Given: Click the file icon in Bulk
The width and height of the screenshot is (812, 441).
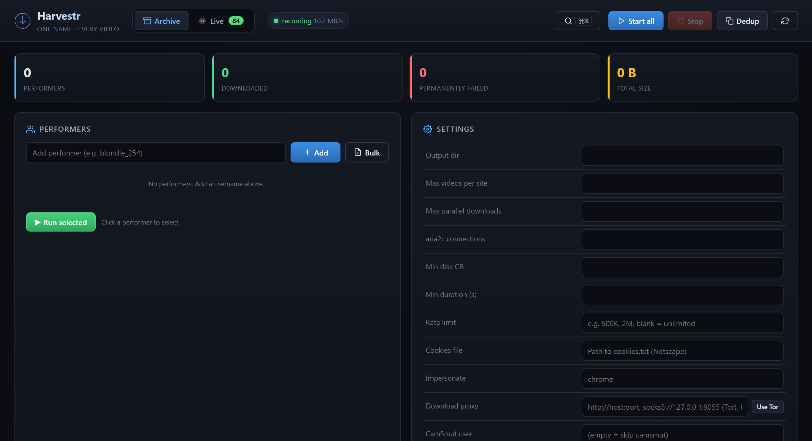Looking at the screenshot, I should pyautogui.click(x=358, y=152).
